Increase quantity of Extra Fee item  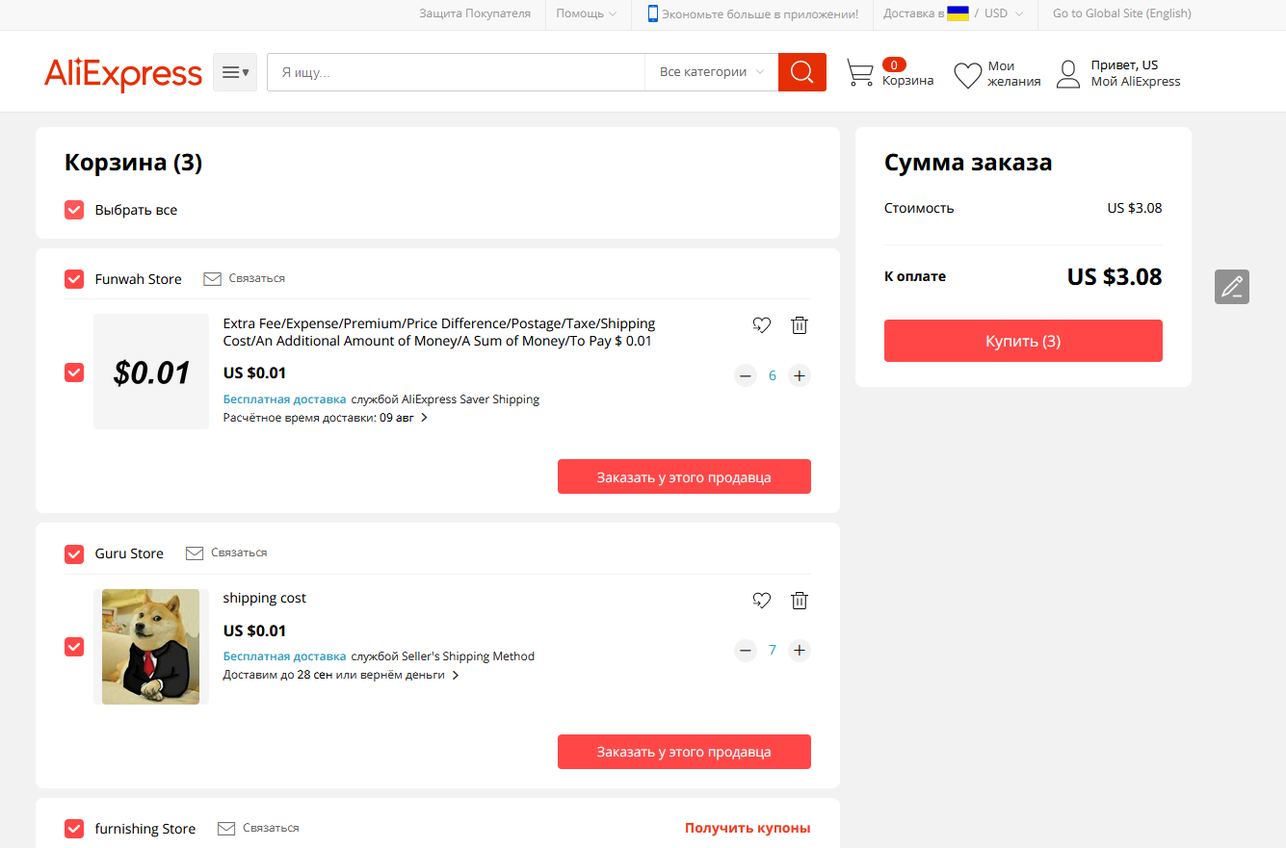click(800, 375)
